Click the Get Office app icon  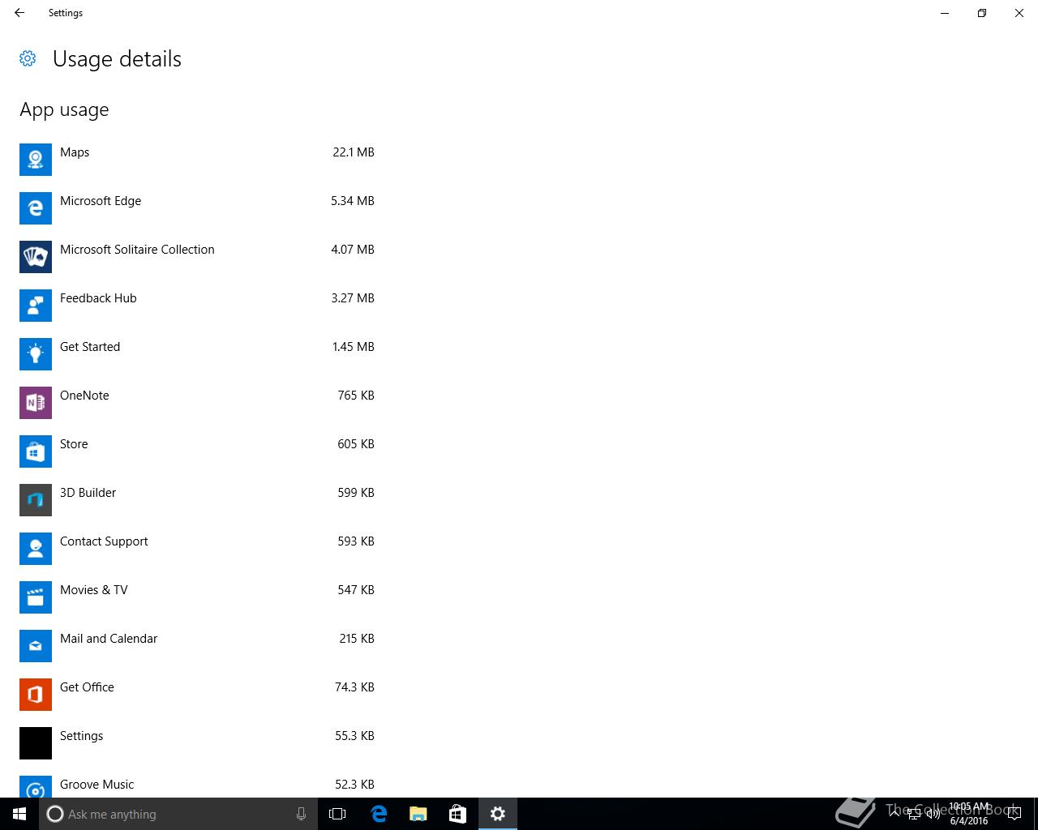point(36,695)
